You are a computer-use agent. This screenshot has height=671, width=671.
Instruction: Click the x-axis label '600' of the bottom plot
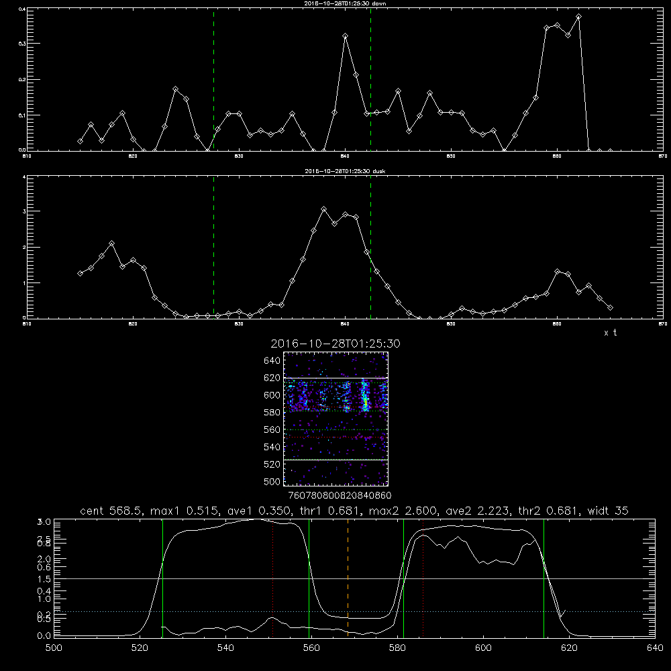483,648
